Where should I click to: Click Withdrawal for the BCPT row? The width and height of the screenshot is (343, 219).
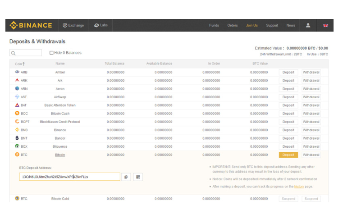[x=311, y=122]
